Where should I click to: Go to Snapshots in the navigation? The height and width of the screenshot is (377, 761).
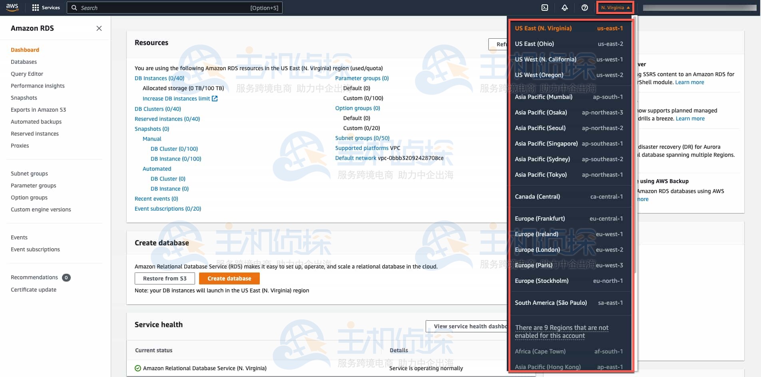tap(24, 98)
